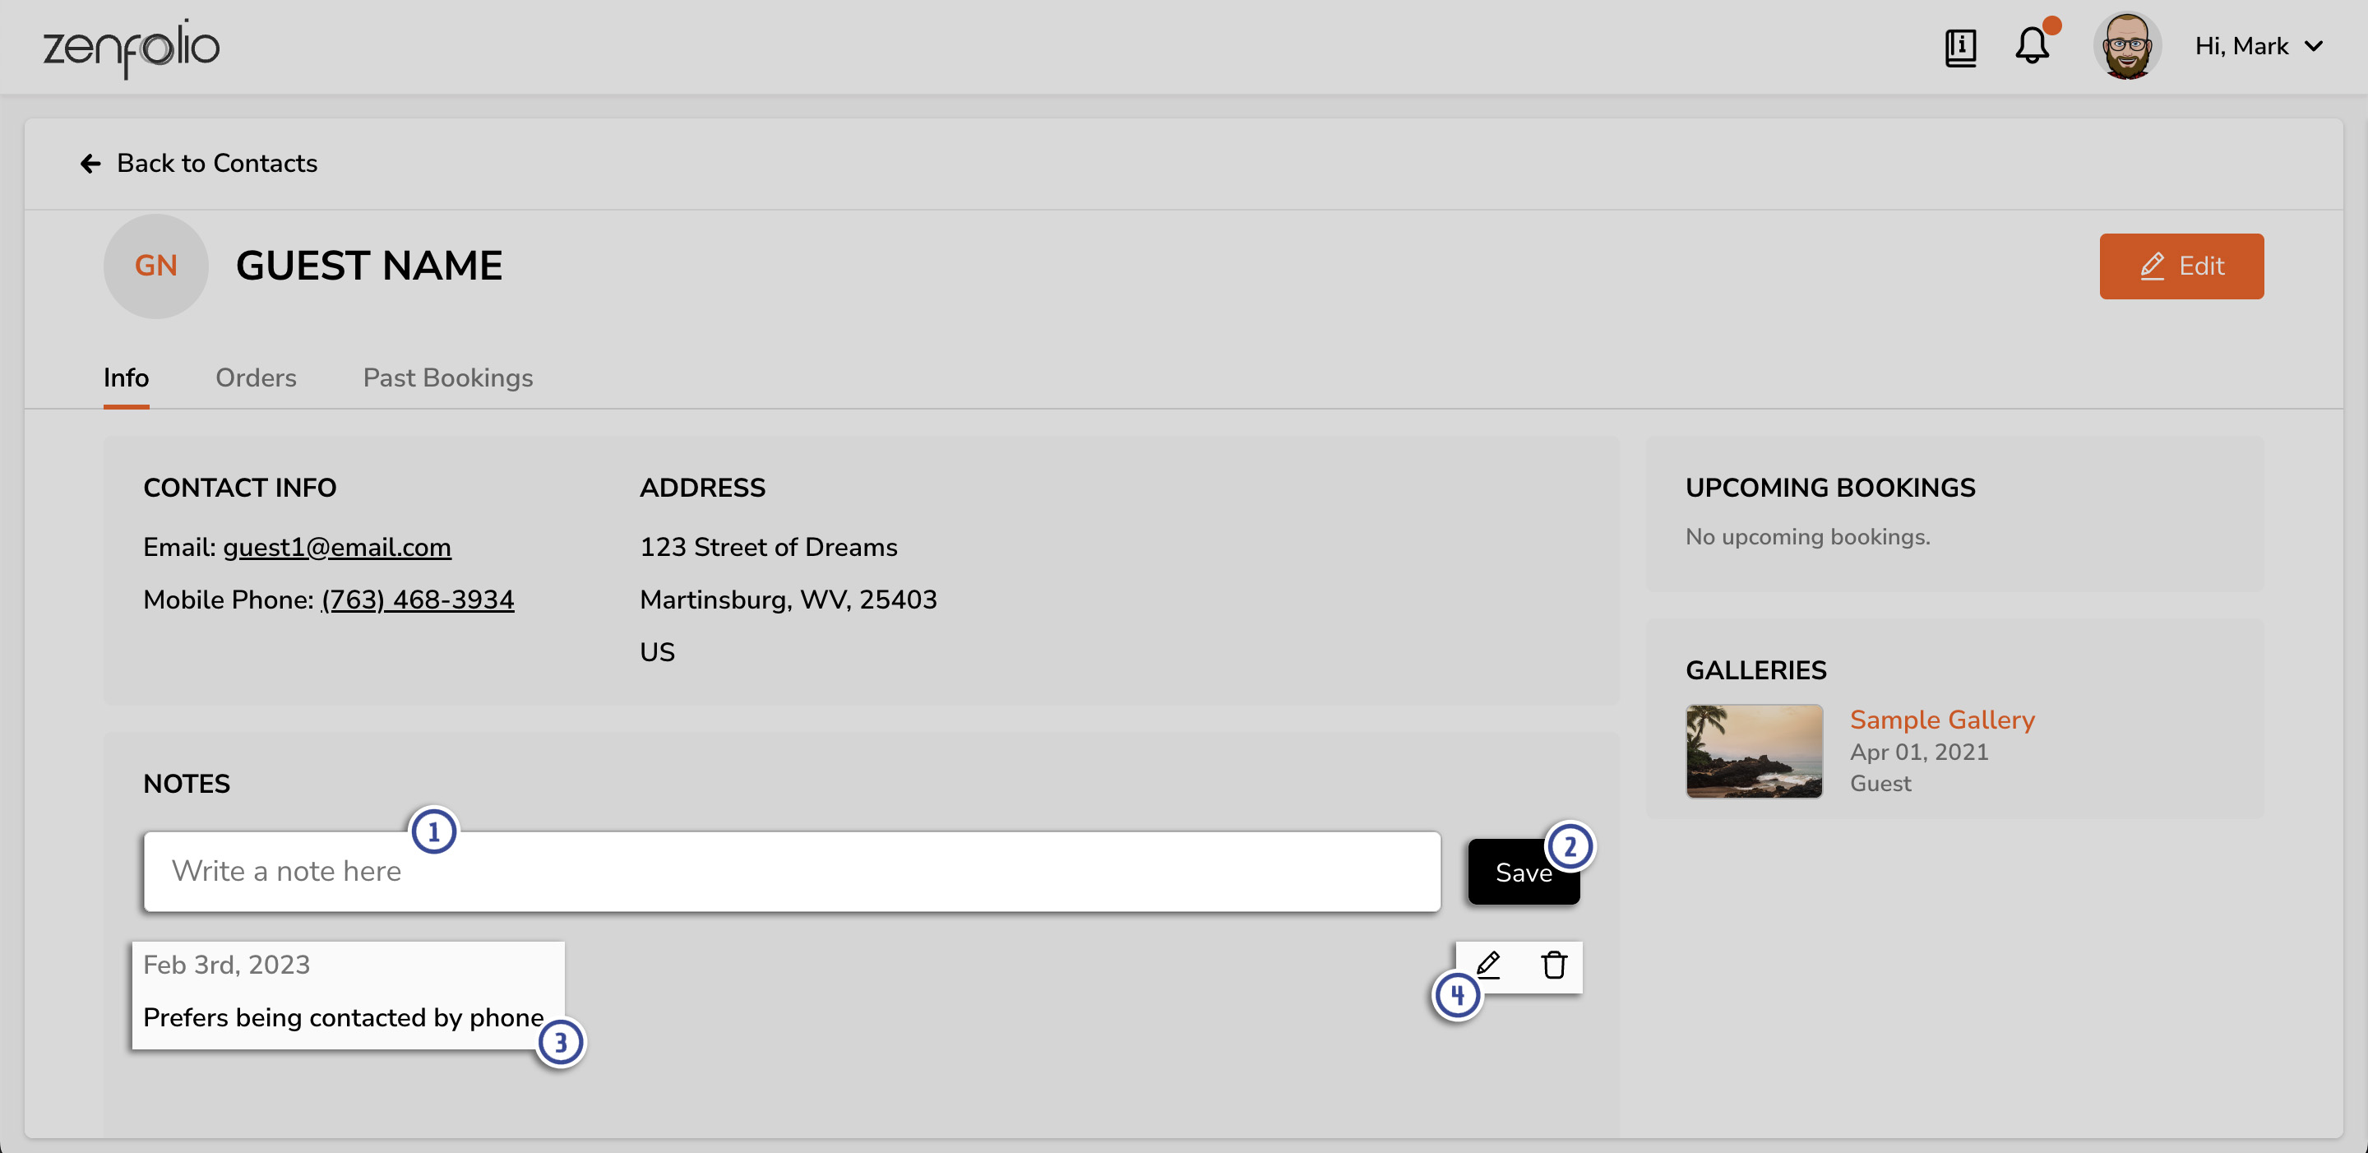Click the note text input field
Screen dimensions: 2368x1153
click(x=791, y=870)
